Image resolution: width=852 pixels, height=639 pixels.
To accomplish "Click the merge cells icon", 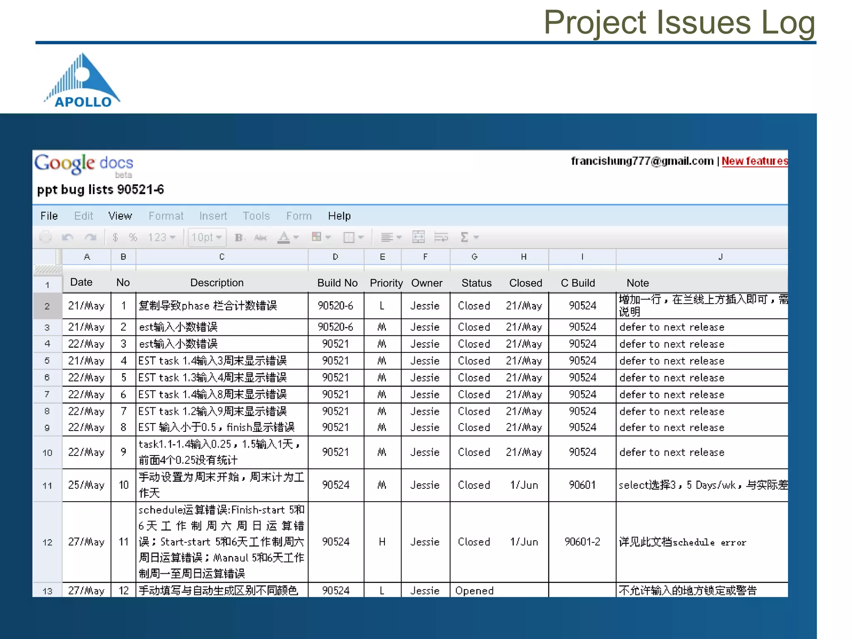I will (418, 237).
